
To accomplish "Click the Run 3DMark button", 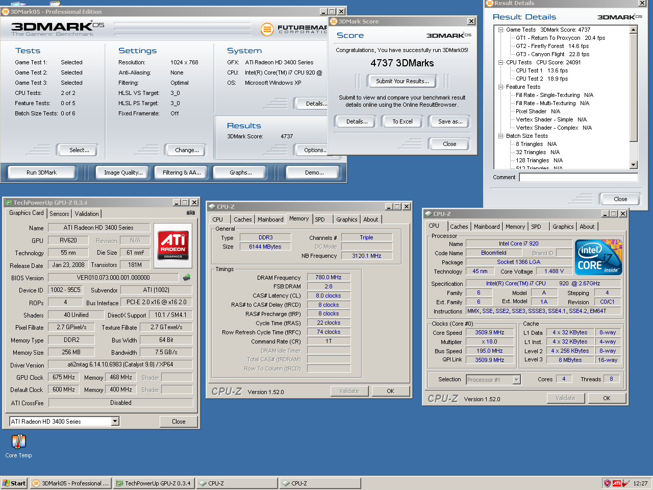I will coord(41,173).
